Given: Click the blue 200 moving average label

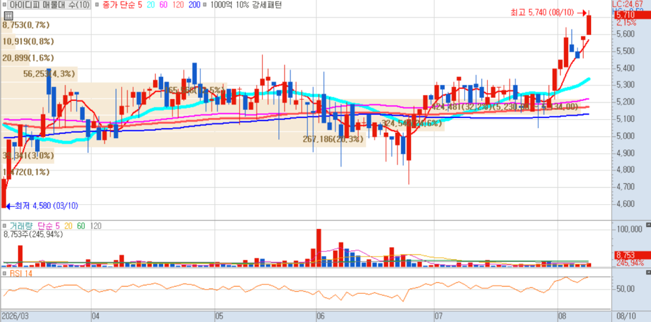Looking at the screenshot, I should (194, 5).
